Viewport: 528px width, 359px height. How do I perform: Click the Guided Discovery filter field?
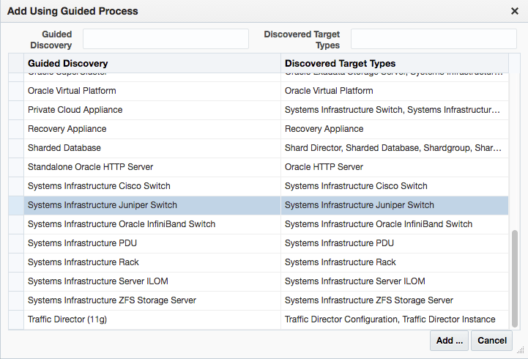(x=166, y=39)
